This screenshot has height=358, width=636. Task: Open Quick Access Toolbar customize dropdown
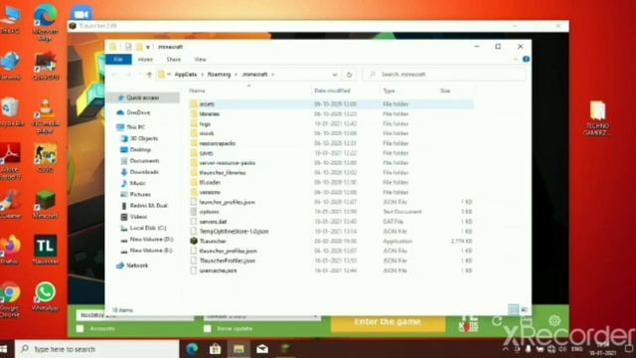point(148,47)
